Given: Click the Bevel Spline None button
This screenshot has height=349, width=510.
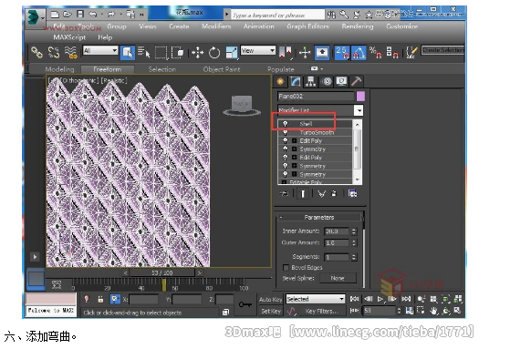Looking at the screenshot, I should click(x=338, y=278).
